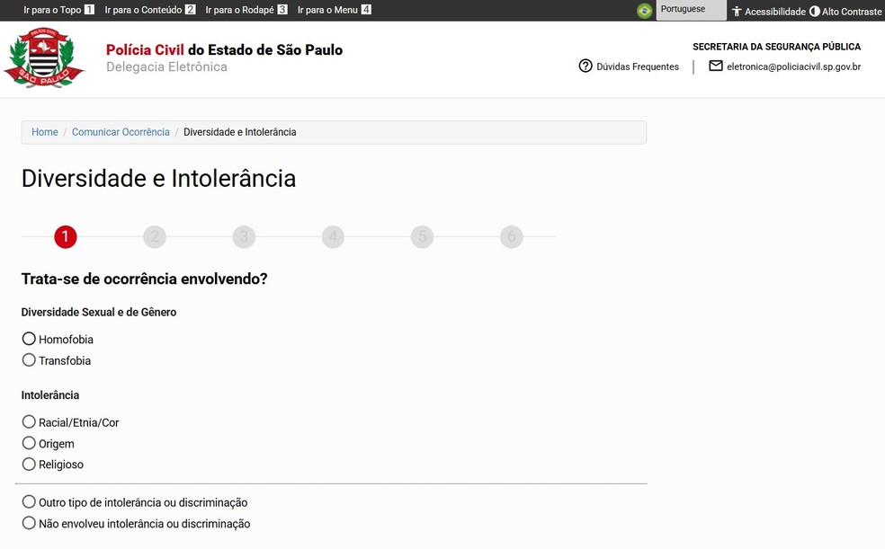The image size is (885, 549).
Task: Go to step 2 in progress indicator
Action: 155,236
